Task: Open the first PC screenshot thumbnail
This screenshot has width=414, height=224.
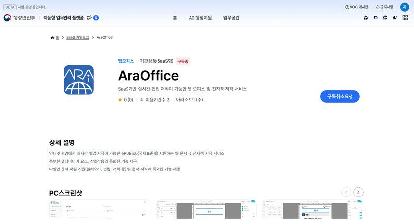Action: tap(99, 210)
